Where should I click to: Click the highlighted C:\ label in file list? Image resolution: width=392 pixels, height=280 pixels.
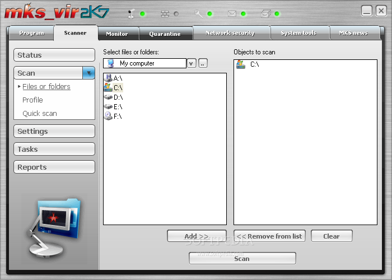click(118, 88)
